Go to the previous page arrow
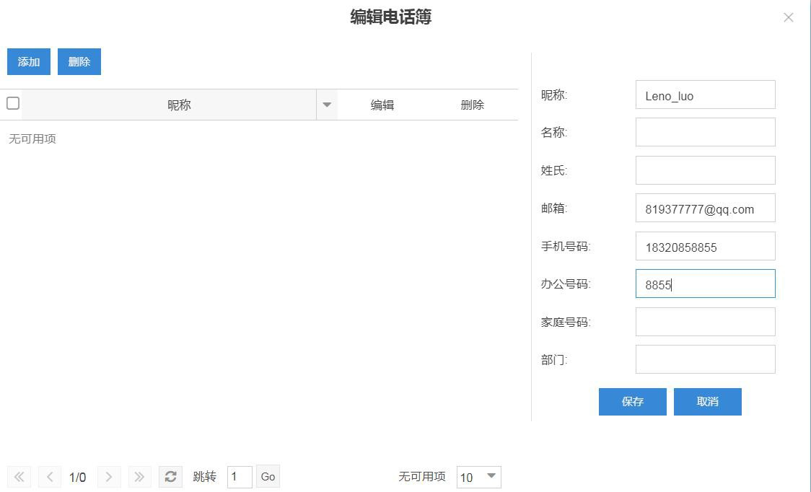The image size is (811, 492). tap(49, 476)
